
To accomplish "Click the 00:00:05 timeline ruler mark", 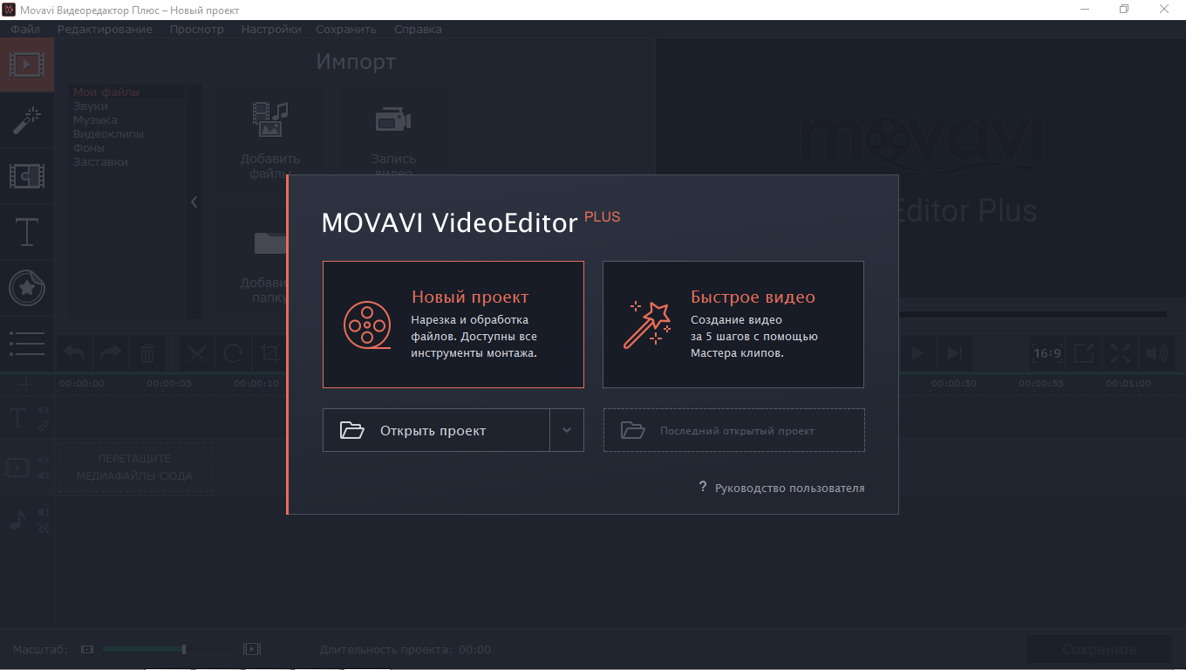I will point(169,383).
